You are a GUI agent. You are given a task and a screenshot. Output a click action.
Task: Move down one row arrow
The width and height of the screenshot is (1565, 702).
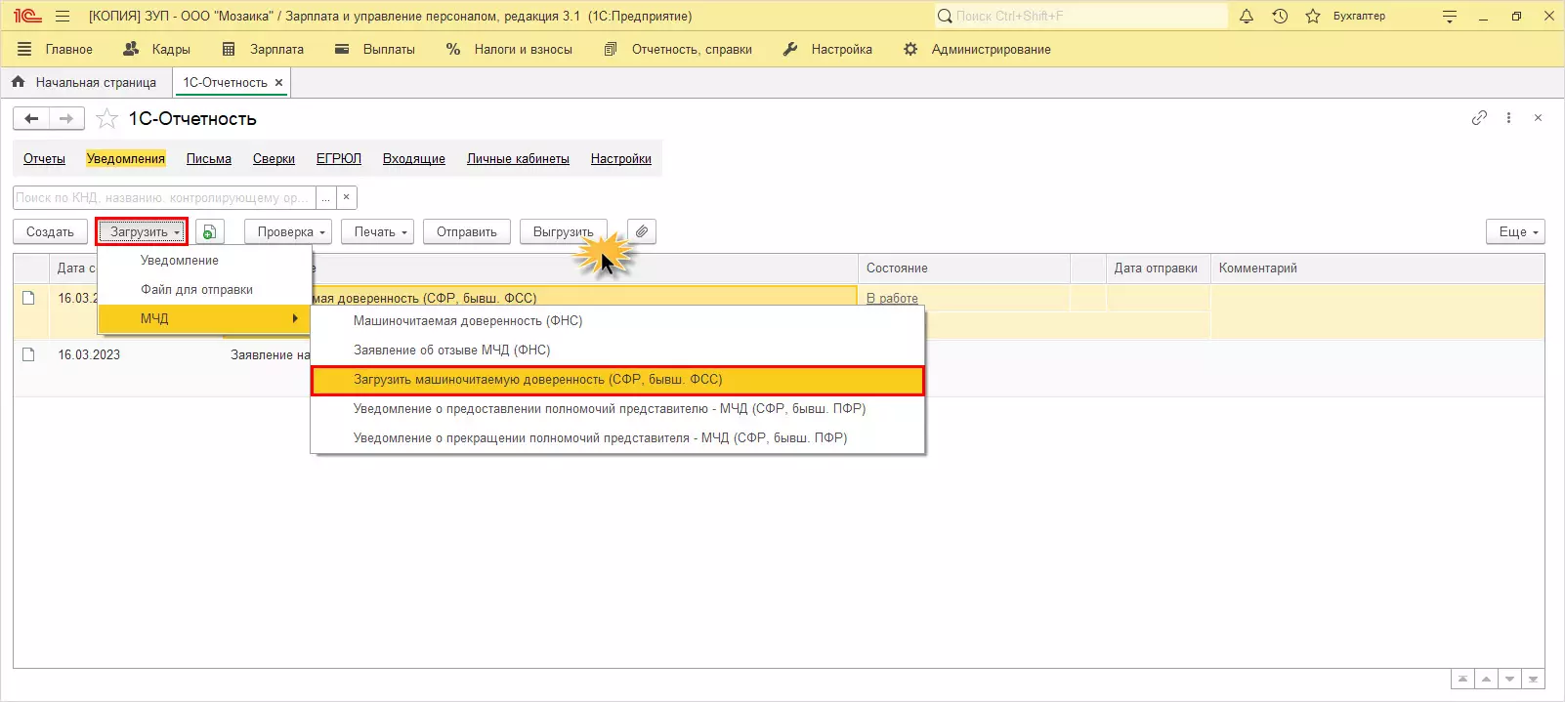[1509, 679]
